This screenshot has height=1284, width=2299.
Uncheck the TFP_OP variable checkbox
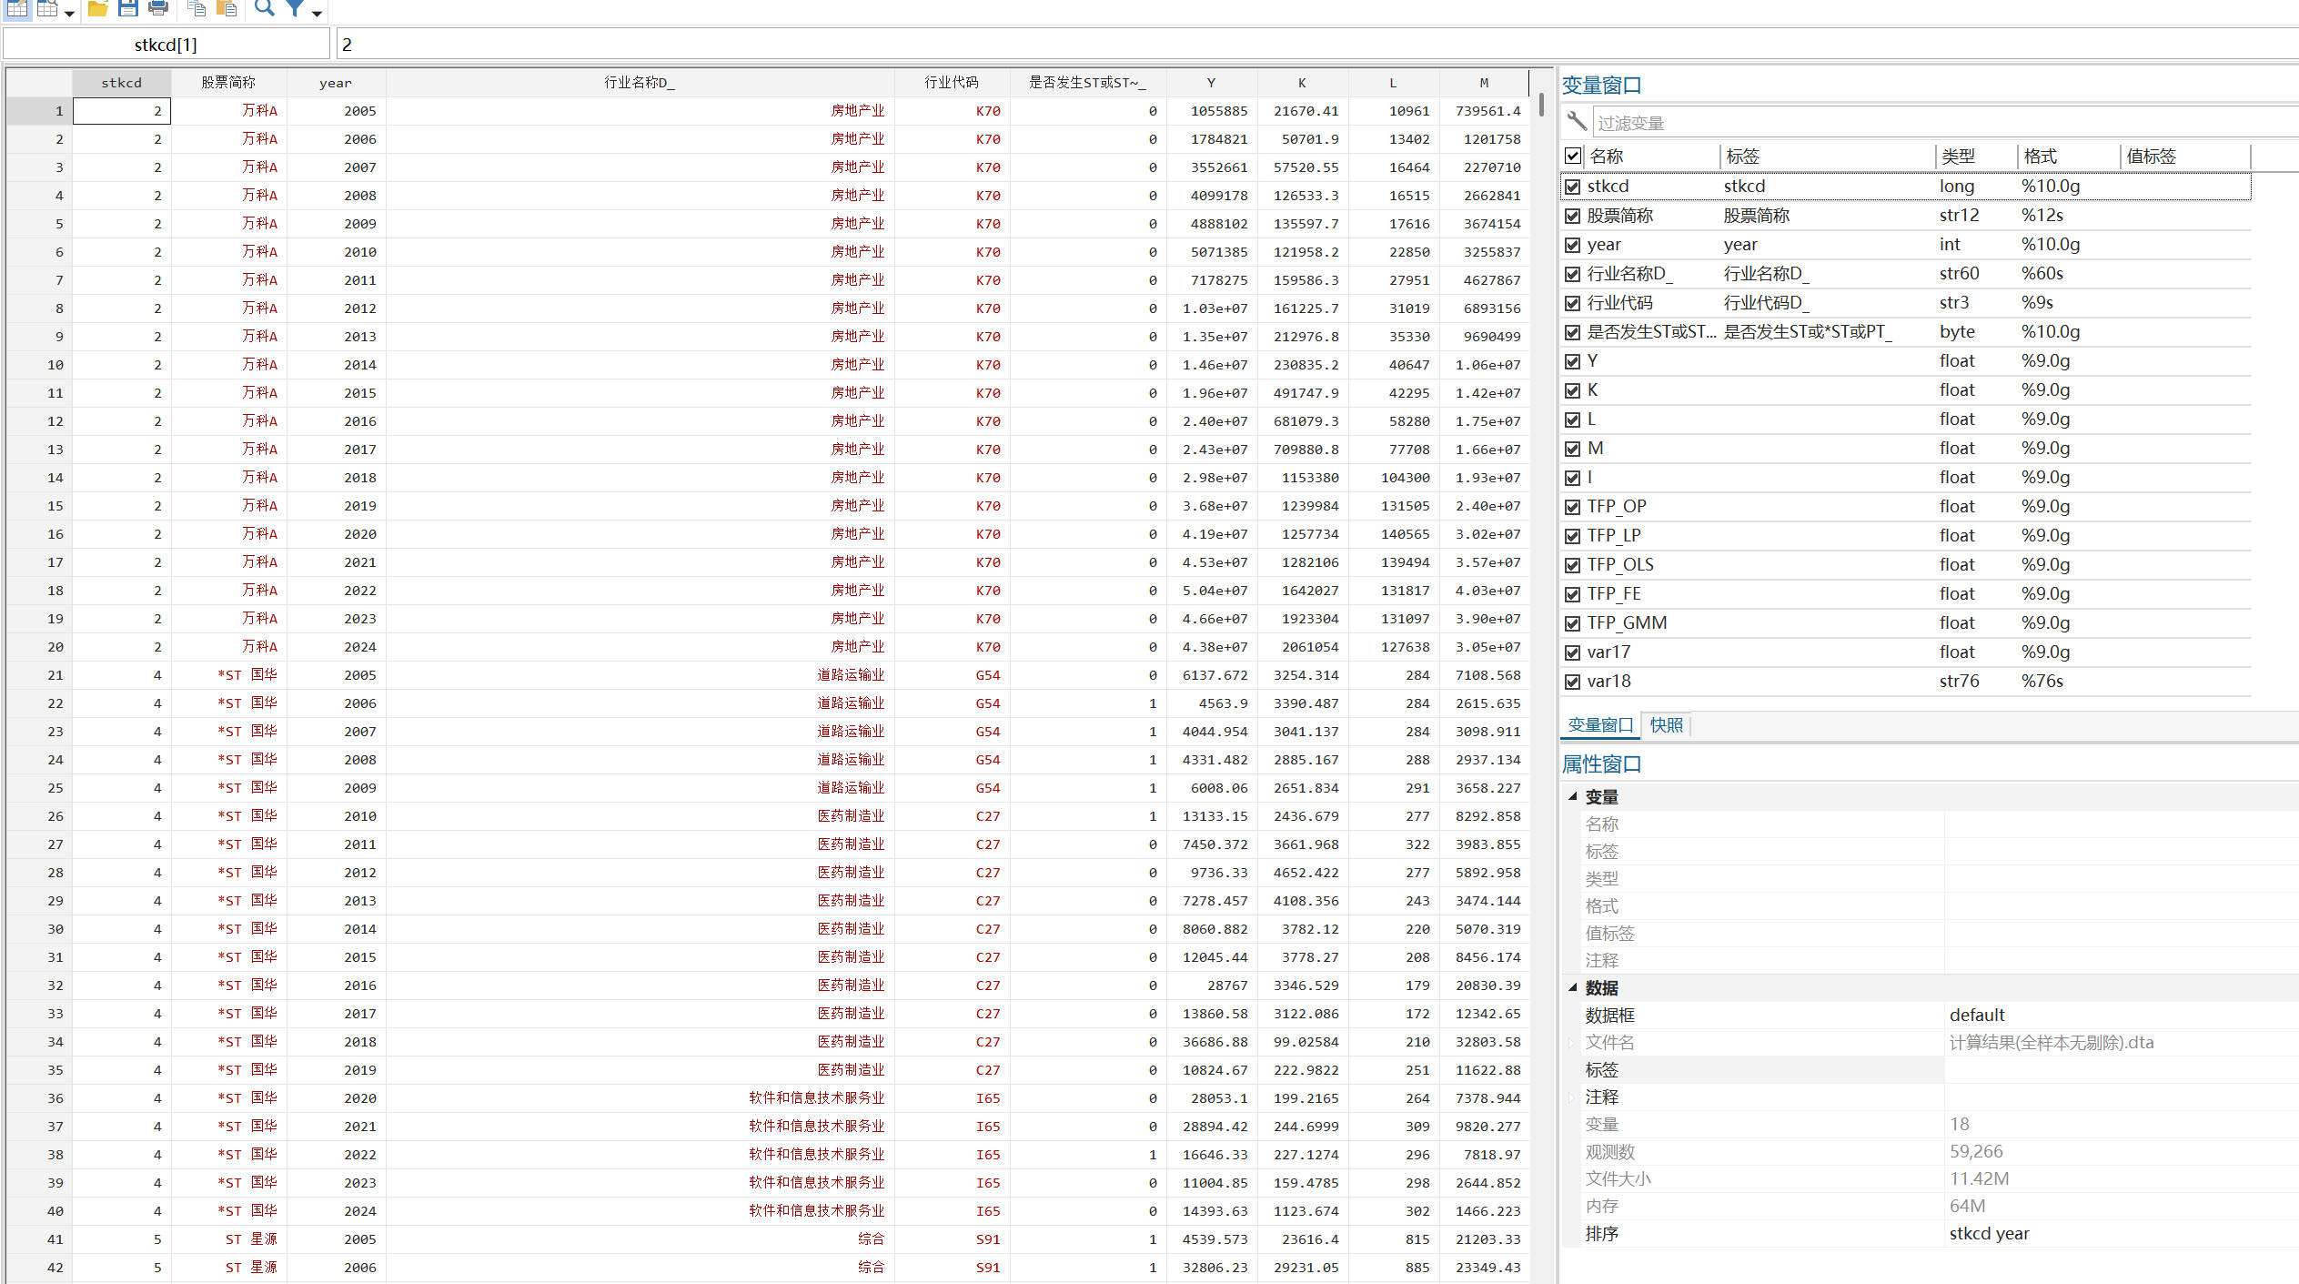pyautogui.click(x=1572, y=507)
